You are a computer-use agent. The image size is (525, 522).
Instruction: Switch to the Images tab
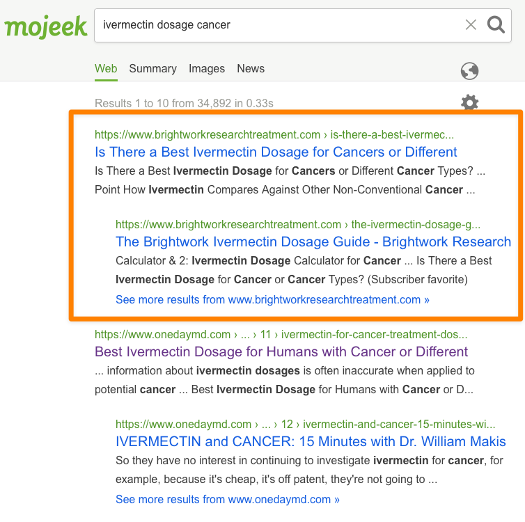pos(207,68)
